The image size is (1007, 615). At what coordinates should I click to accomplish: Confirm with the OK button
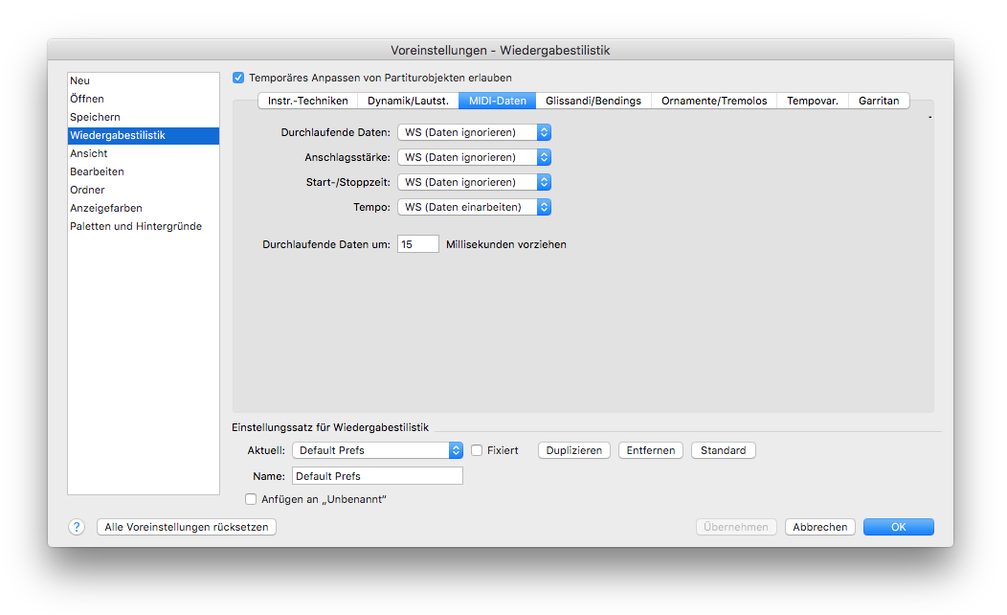(899, 527)
